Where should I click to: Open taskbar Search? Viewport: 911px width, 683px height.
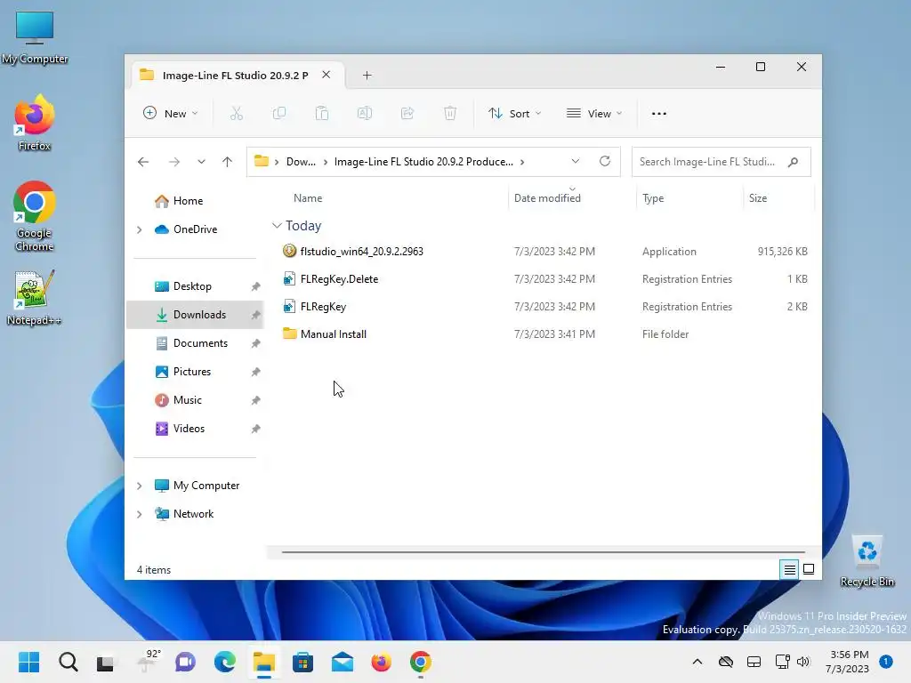68,662
